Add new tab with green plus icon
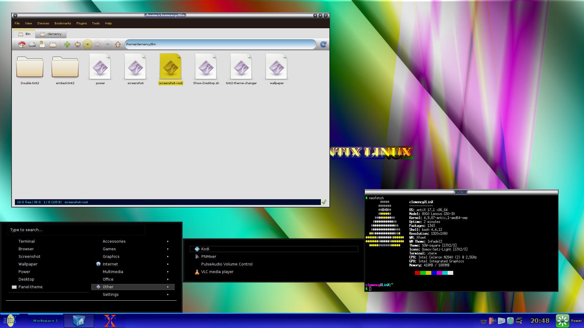The image size is (584, 328). point(67,44)
